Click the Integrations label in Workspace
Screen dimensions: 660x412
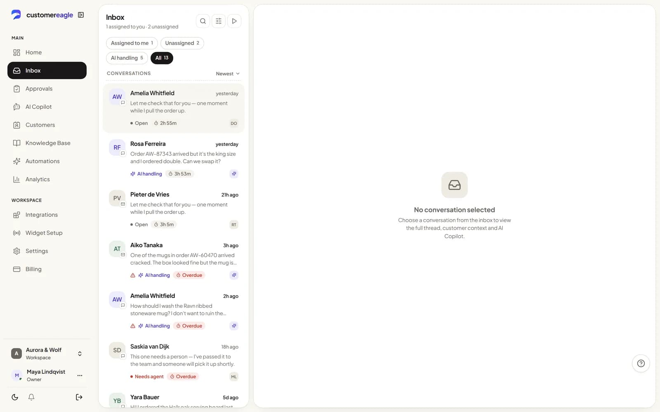[42, 215]
